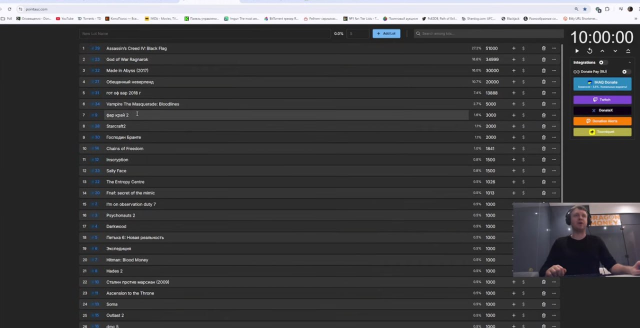Open the Torrents - TD bookmark
The image size is (640, 328).
(x=89, y=18)
